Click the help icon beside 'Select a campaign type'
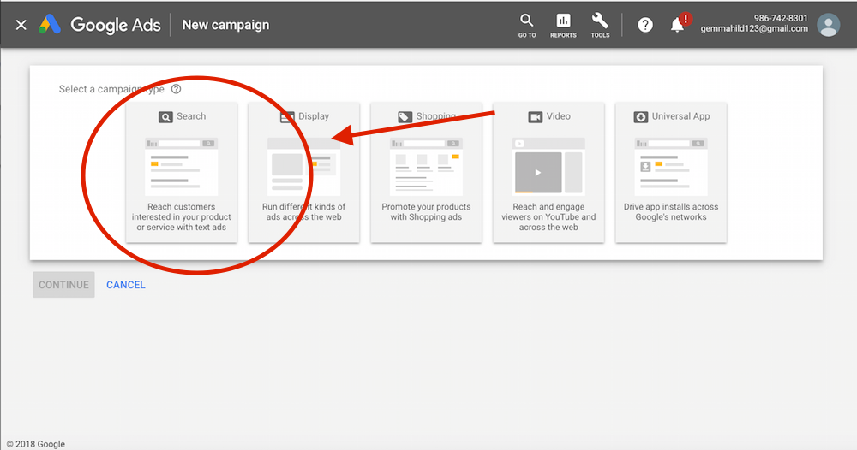The width and height of the screenshot is (857, 450). coord(176,89)
